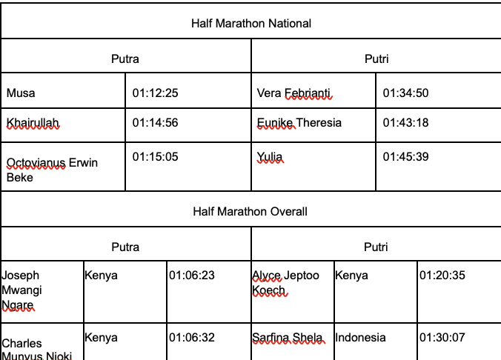The height and width of the screenshot is (360, 501).
Task: Click the Half Marathon Overall heading
Action: pyautogui.click(x=250, y=211)
